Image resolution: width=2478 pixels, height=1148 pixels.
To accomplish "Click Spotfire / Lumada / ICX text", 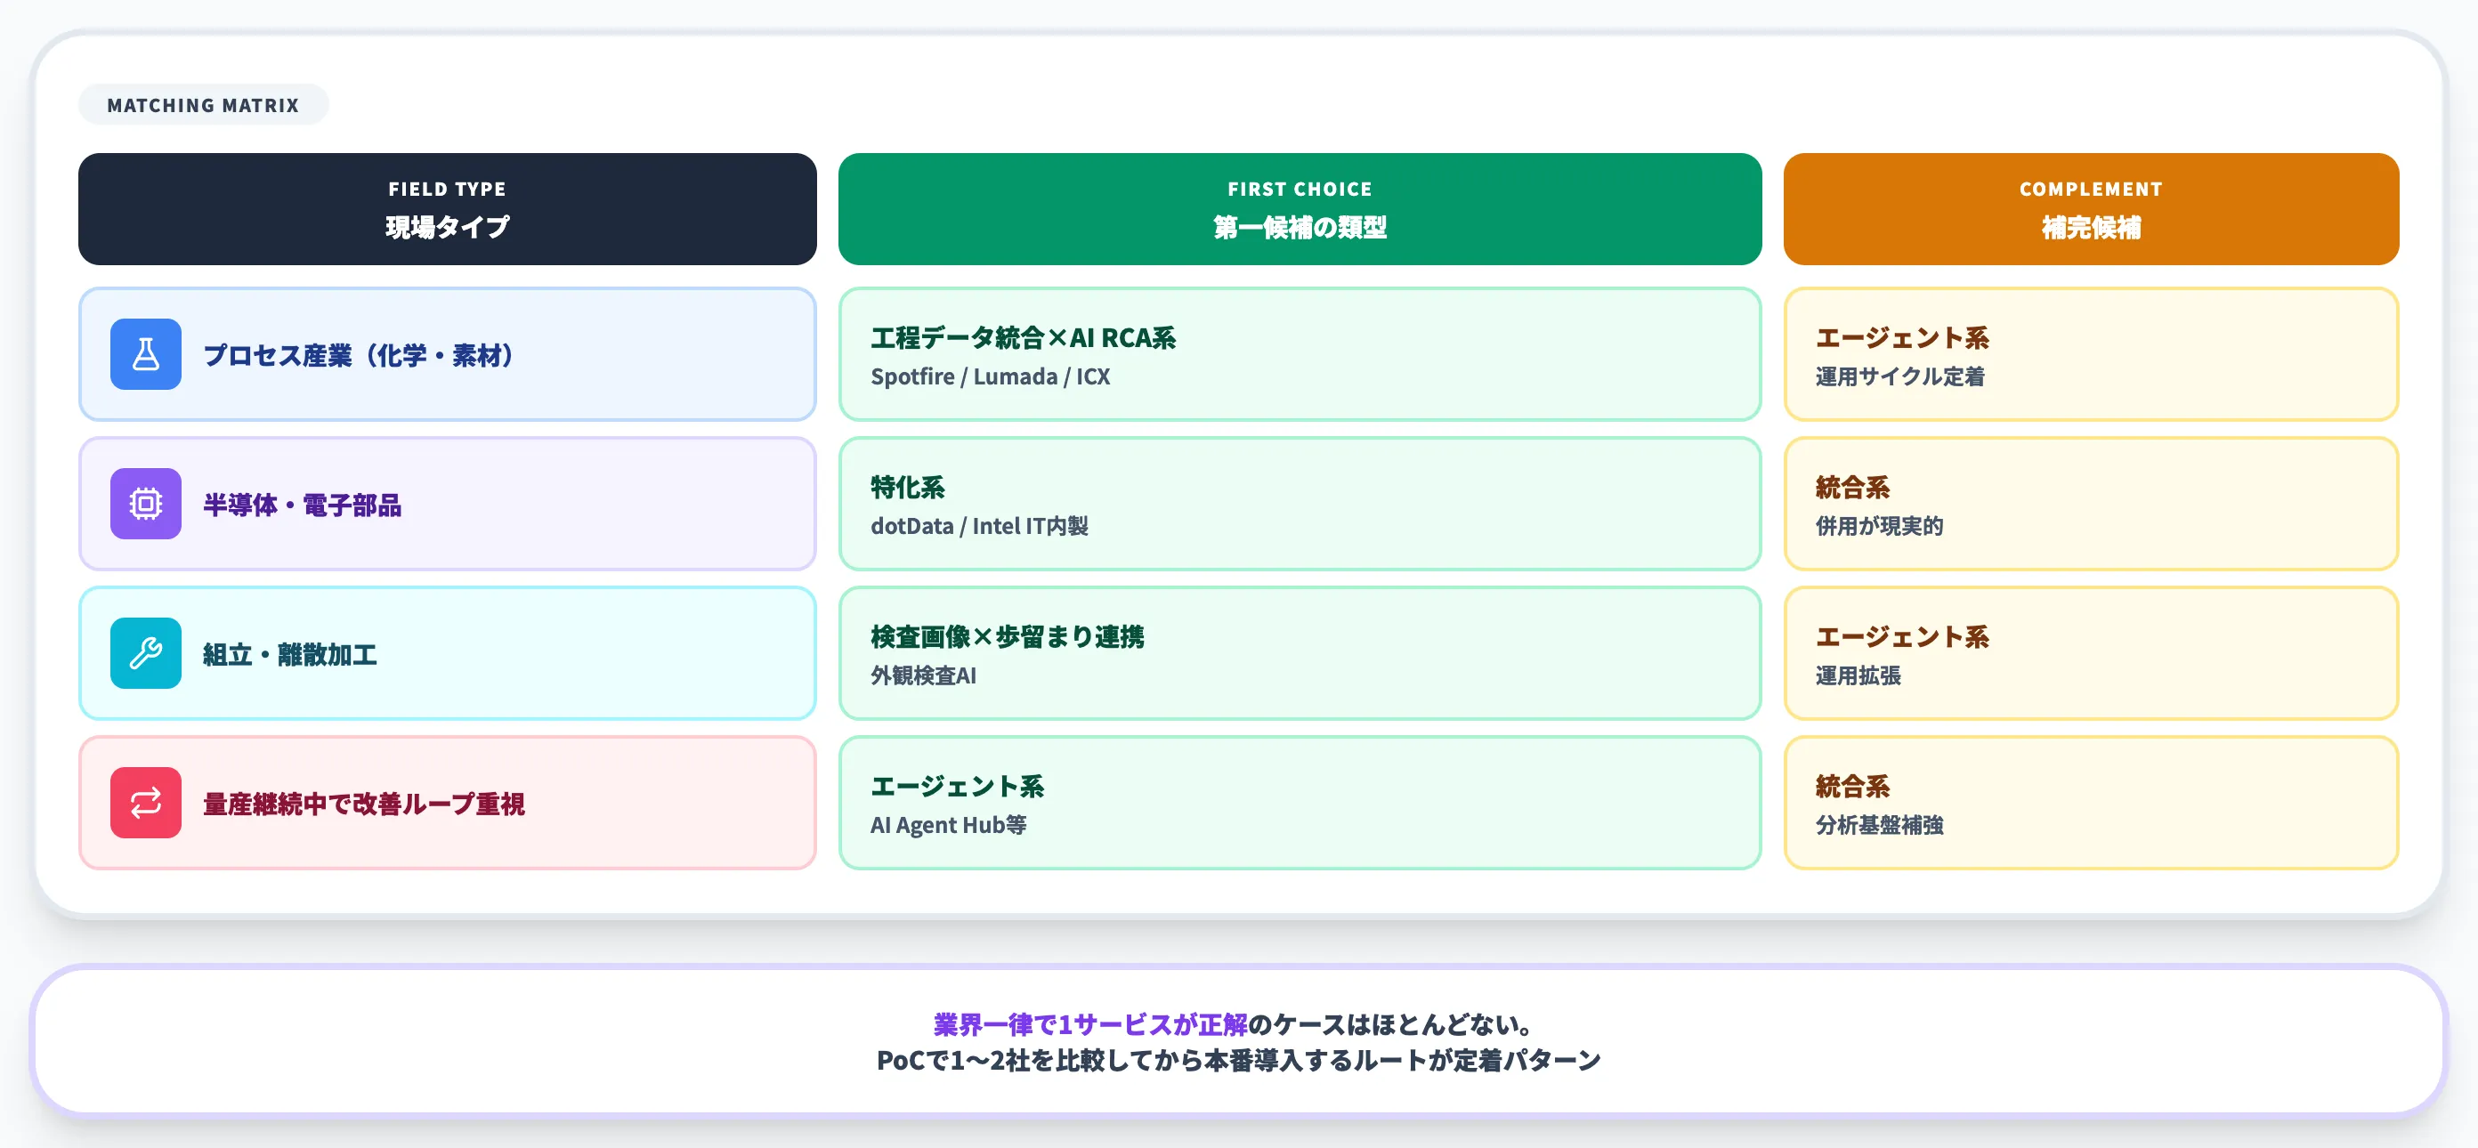I will click(990, 377).
